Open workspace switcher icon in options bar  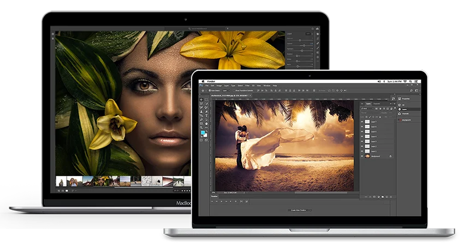point(417,91)
